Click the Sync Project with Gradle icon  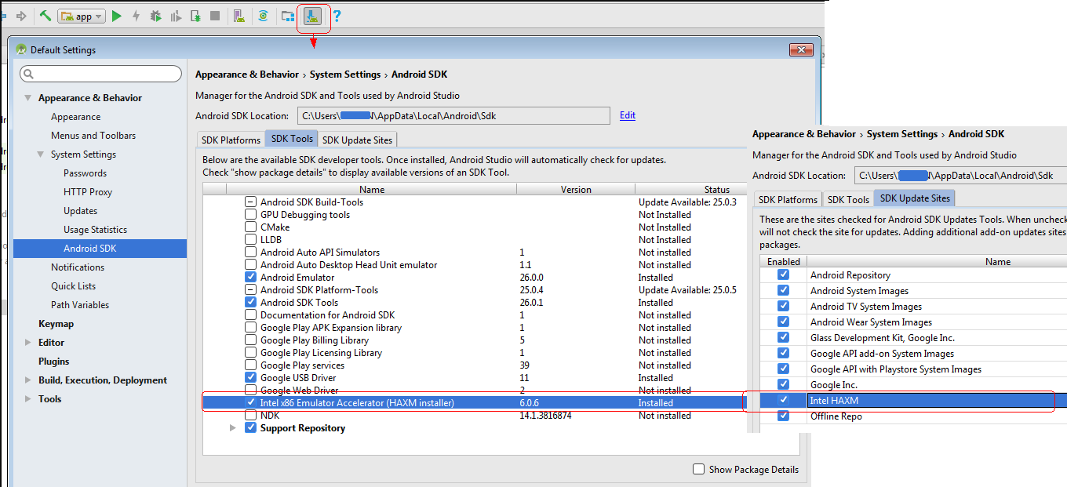pos(264,16)
